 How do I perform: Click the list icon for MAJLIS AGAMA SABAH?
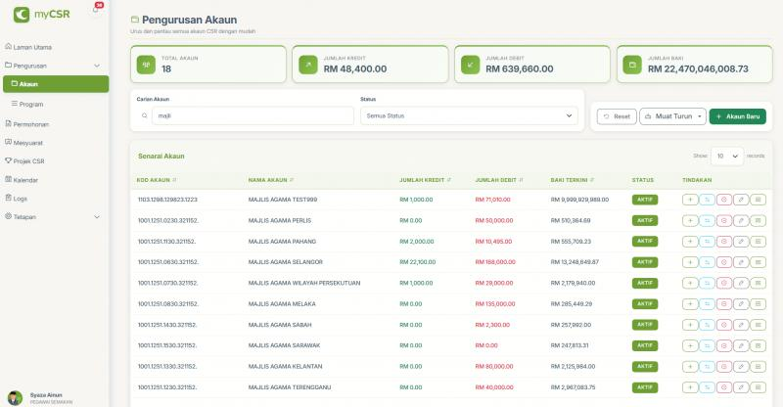point(759,325)
